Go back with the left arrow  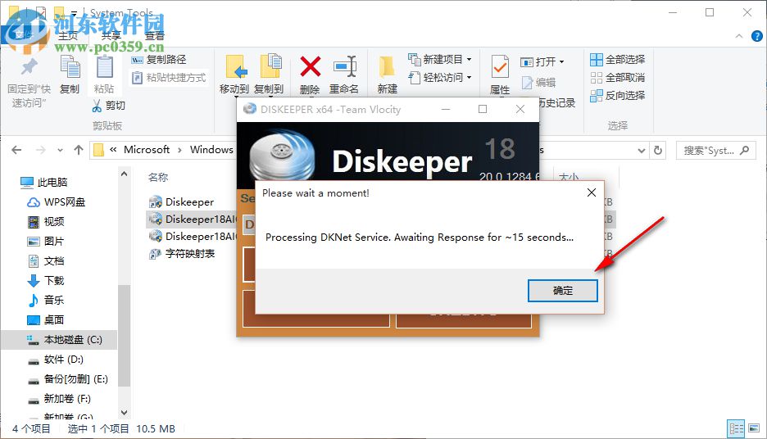click(x=16, y=150)
